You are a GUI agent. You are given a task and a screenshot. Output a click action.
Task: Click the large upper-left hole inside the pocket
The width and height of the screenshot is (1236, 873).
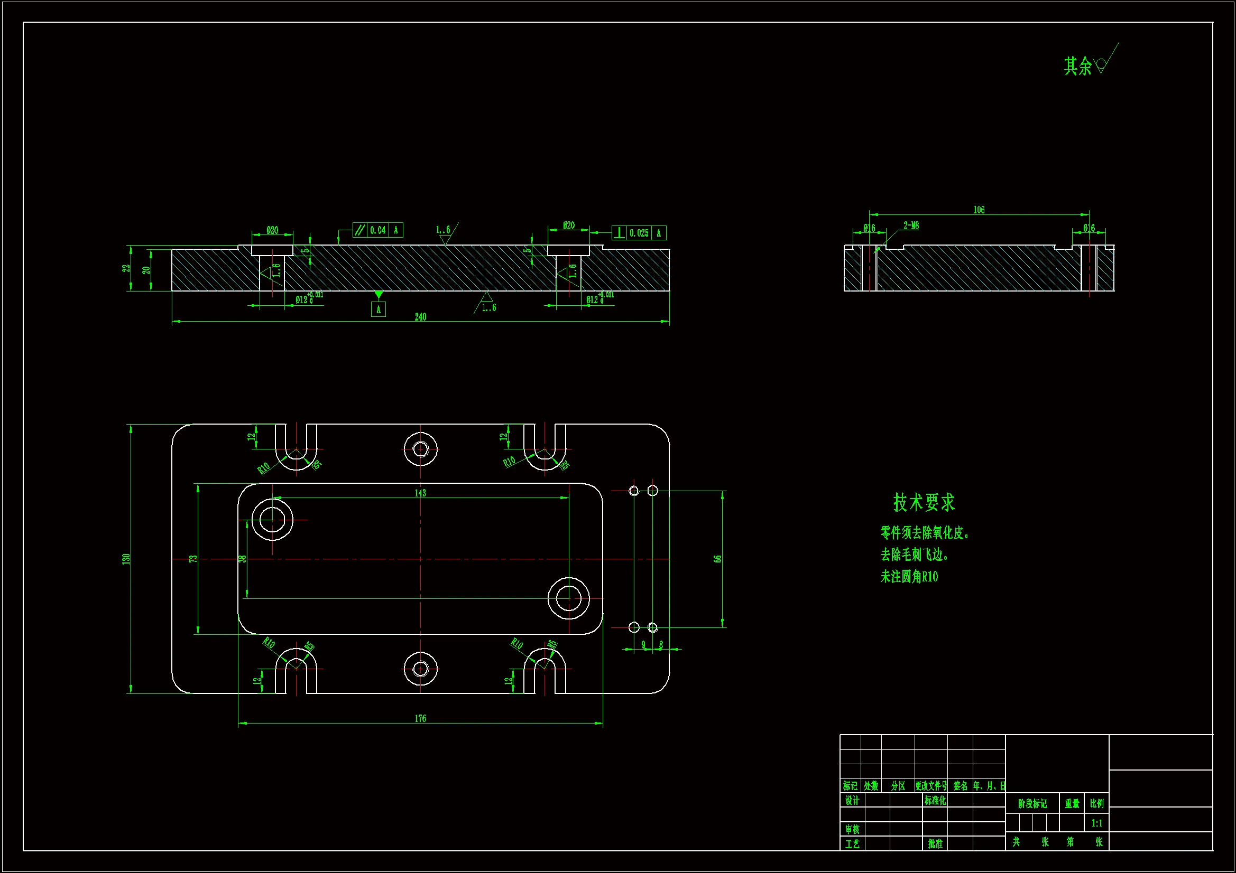(272, 520)
